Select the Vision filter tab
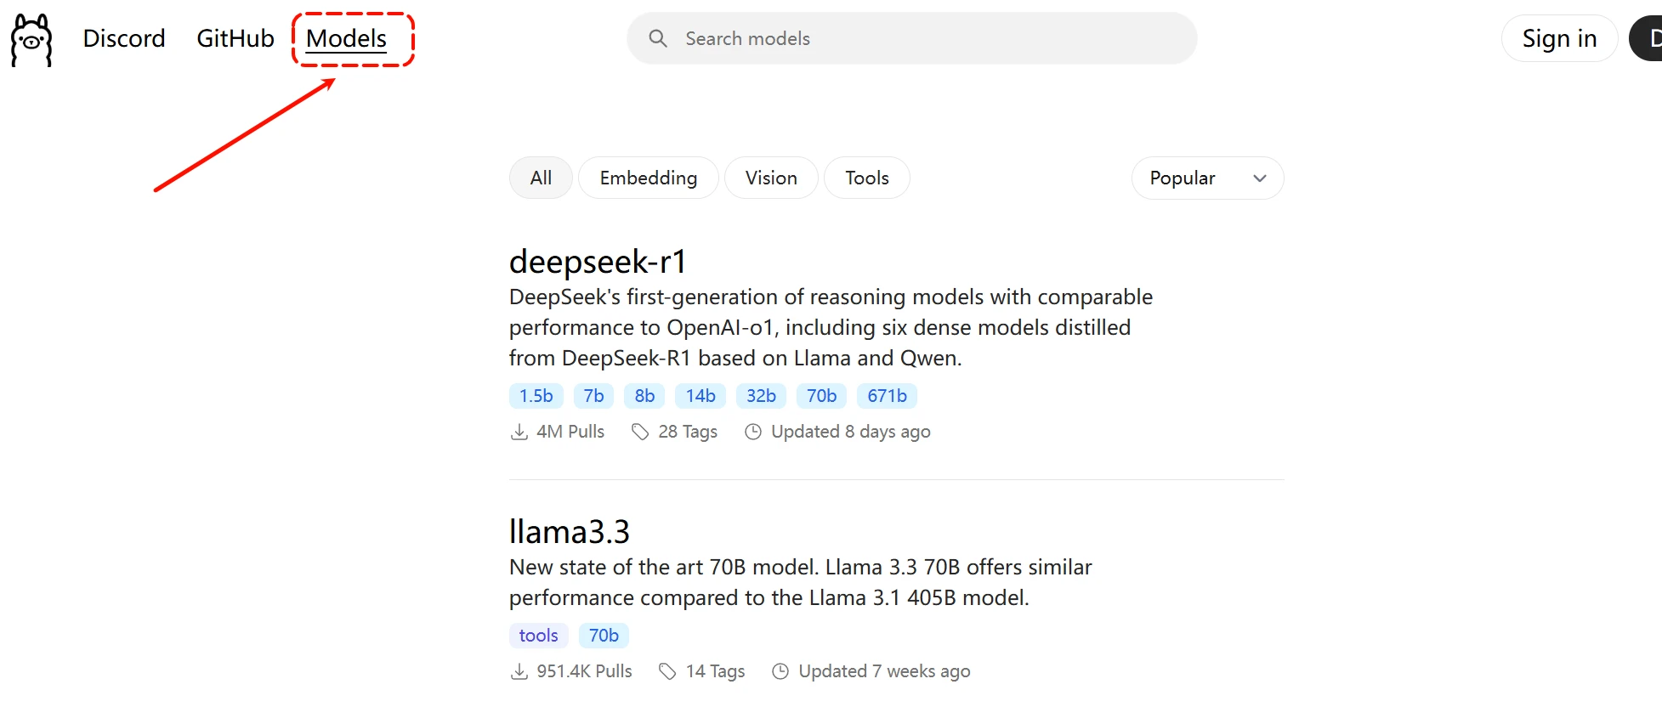1662x707 pixels. tap(771, 178)
